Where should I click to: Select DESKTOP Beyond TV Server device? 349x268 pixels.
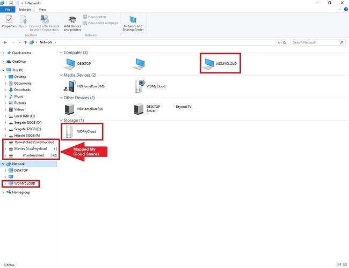[163, 109]
